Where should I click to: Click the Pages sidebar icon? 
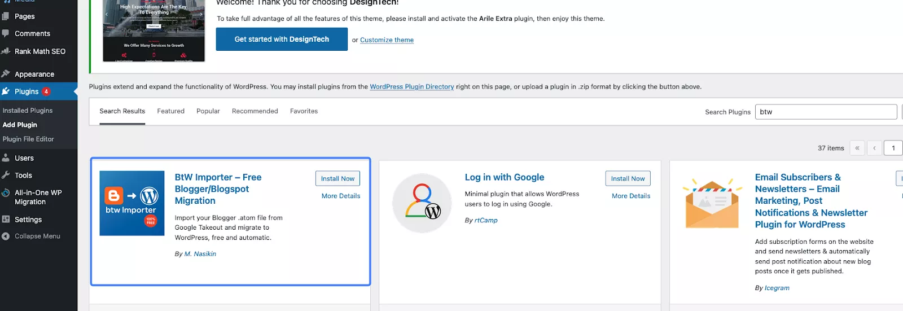coord(6,16)
